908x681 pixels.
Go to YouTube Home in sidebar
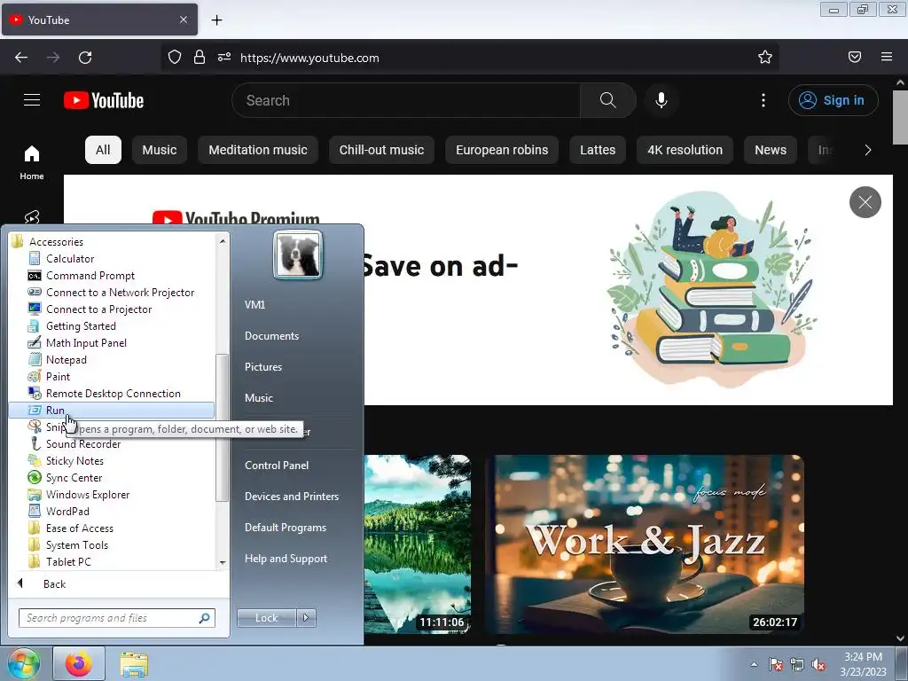coord(32,163)
